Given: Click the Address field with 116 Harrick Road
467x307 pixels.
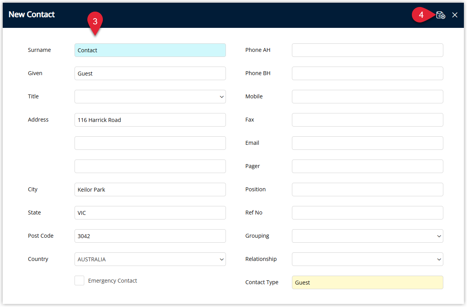Looking at the screenshot, I should [x=150, y=120].
